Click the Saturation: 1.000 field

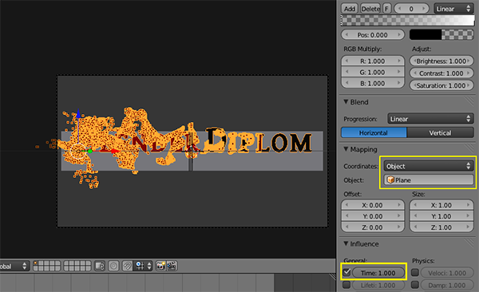point(441,85)
